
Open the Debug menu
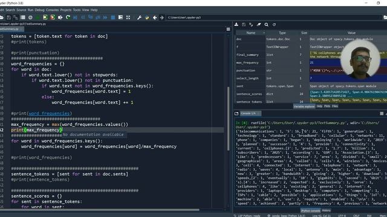coord(39,10)
